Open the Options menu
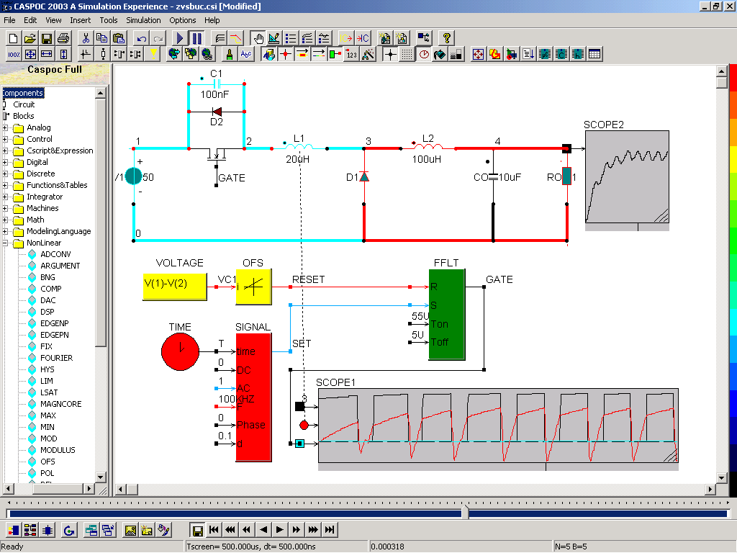Viewport: 737px width, 553px height. click(x=183, y=20)
